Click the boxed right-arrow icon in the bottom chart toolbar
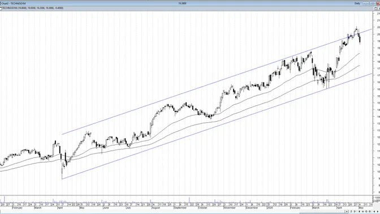 coord(347,212)
